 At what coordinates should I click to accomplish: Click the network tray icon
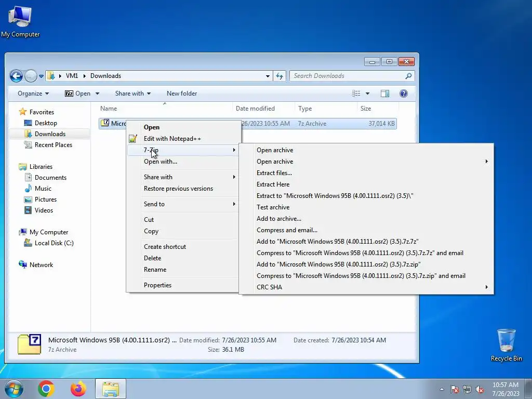coord(467,389)
